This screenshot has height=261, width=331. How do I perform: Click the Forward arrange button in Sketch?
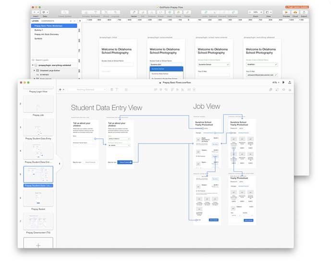click(86, 12)
